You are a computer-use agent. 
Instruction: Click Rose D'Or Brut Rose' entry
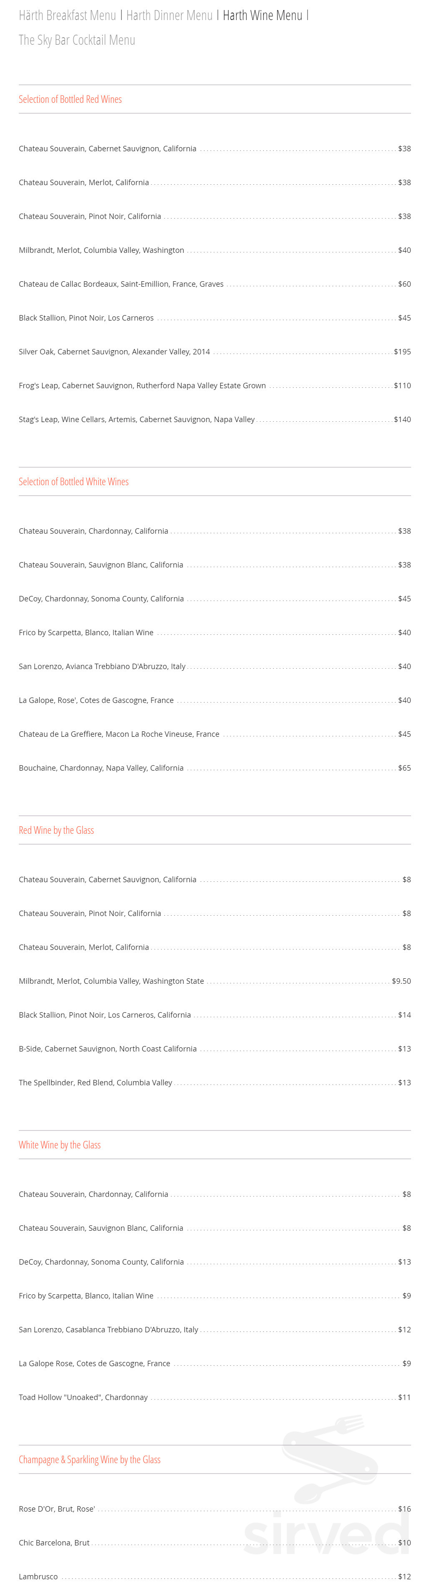[x=57, y=1508]
